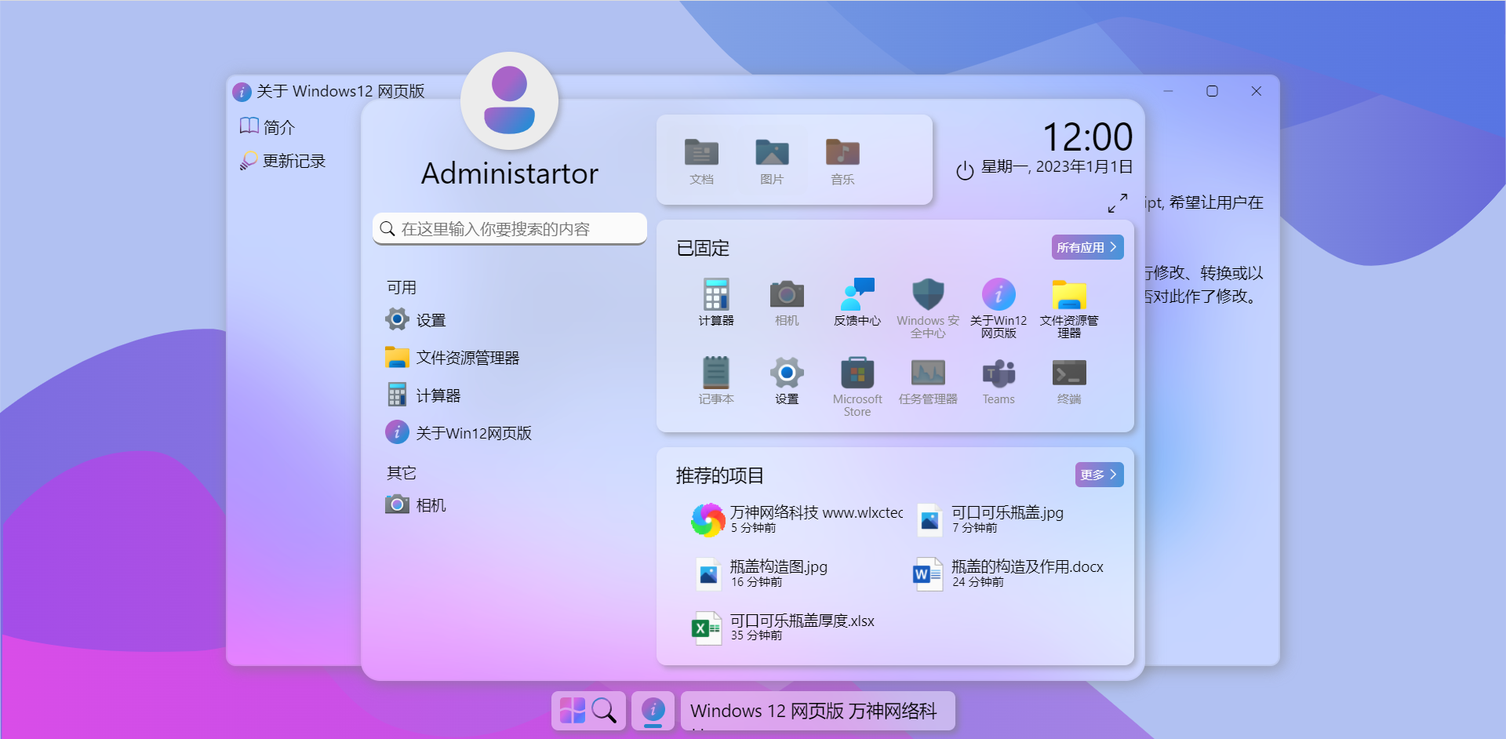Click the taskbar Start button

click(x=573, y=711)
